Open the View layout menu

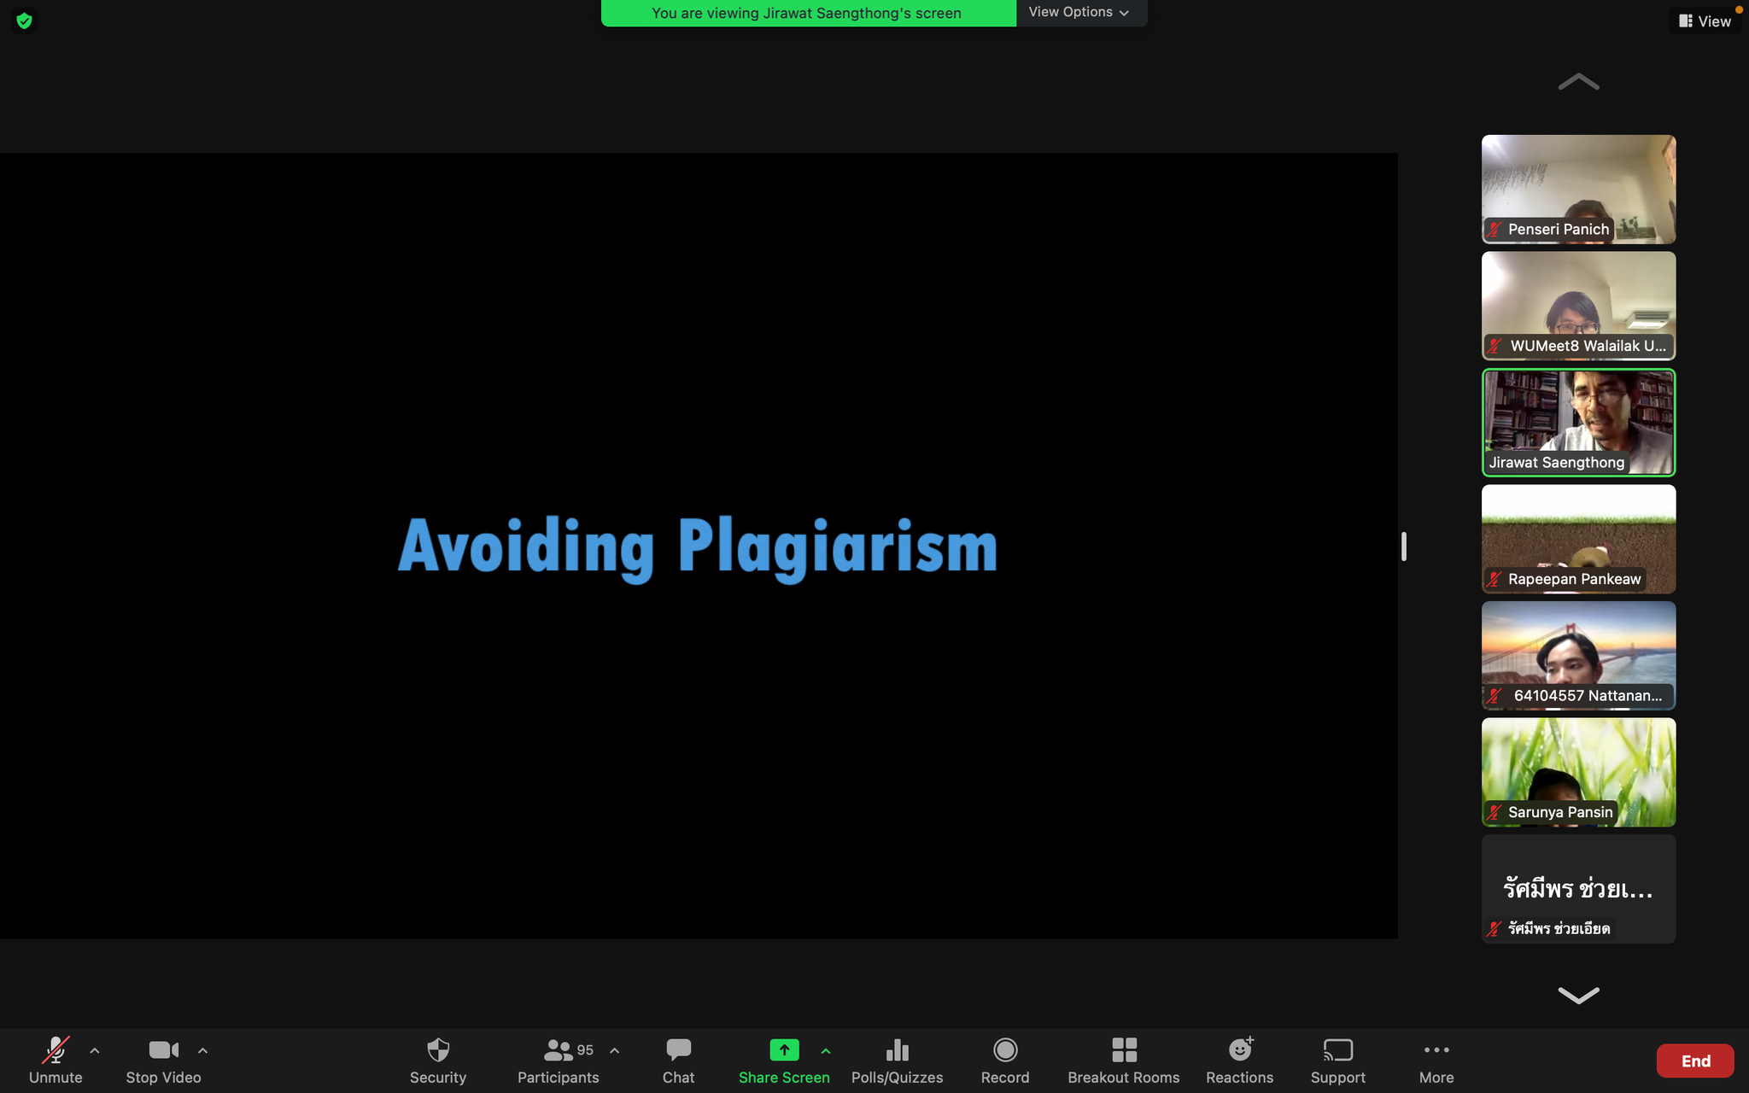point(1705,21)
